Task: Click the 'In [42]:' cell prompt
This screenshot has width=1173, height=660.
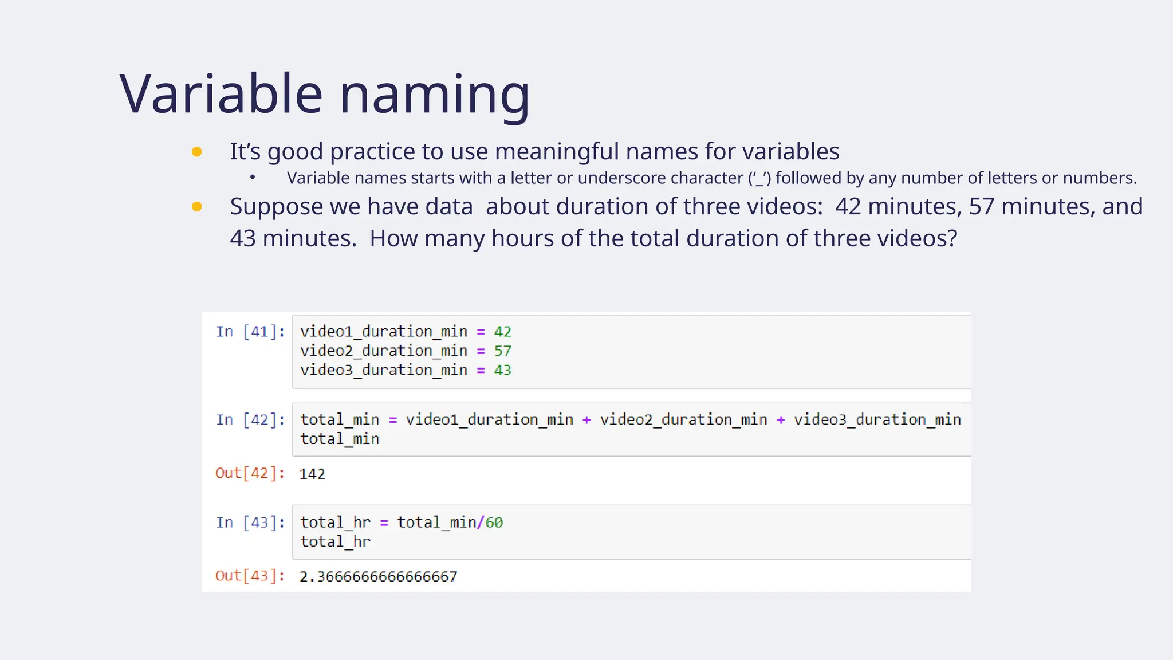Action: [x=250, y=420]
